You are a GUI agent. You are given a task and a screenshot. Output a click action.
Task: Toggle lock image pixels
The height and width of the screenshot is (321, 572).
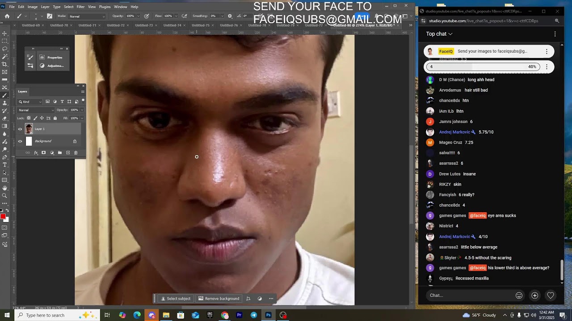pos(35,118)
